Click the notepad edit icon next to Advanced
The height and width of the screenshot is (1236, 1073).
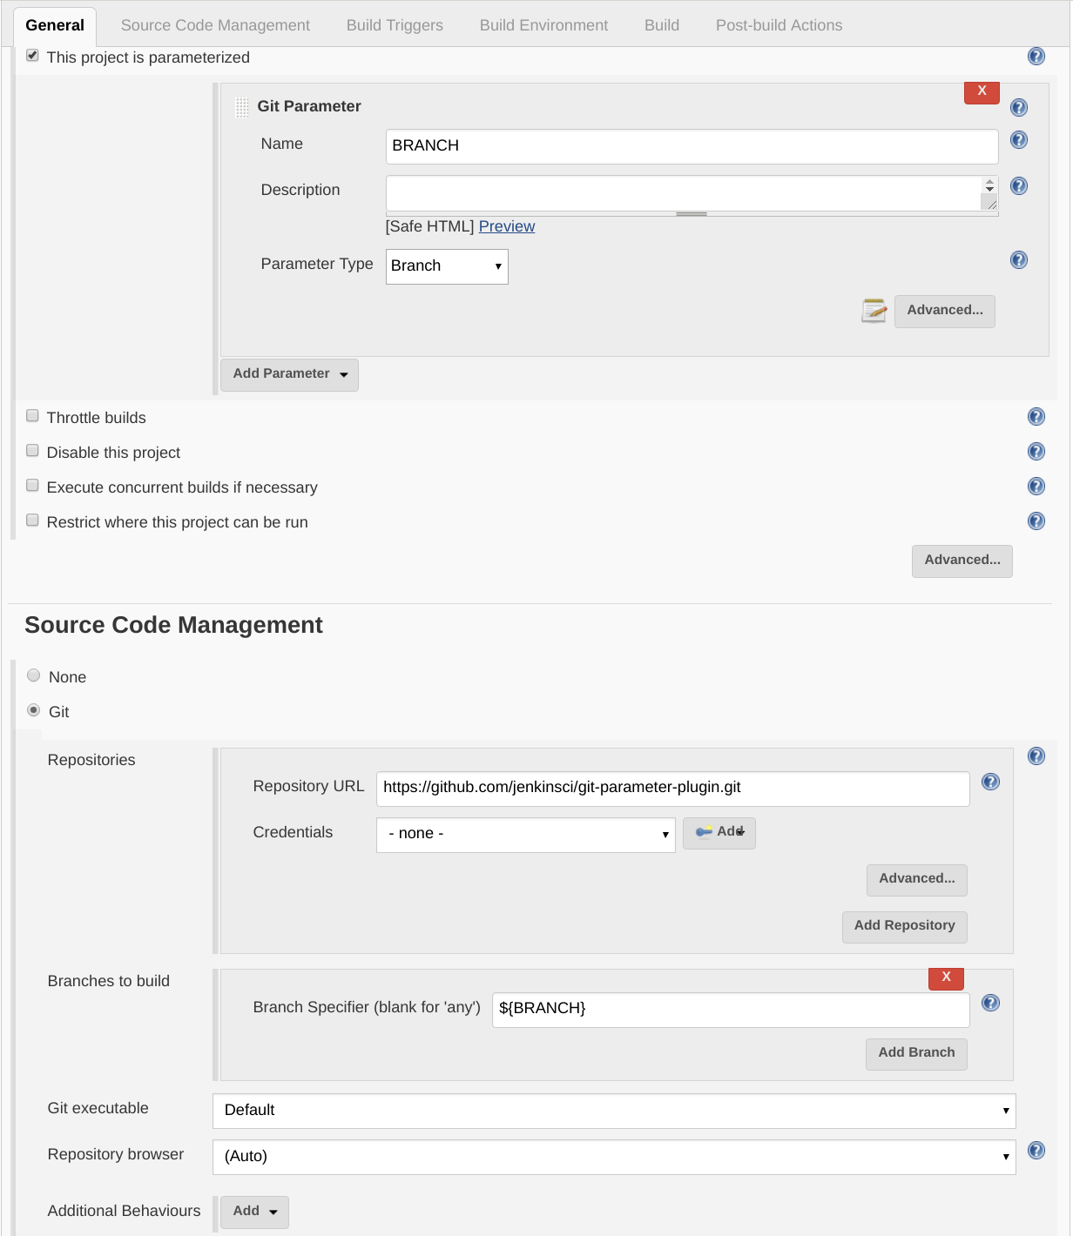pos(874,310)
